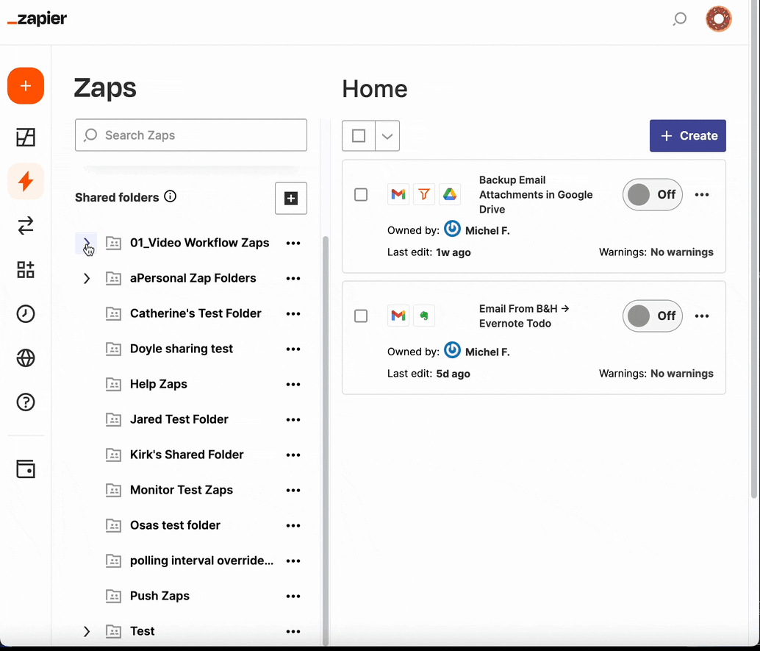Click into the Search Zaps field
This screenshot has width=760, height=651.
191,135
